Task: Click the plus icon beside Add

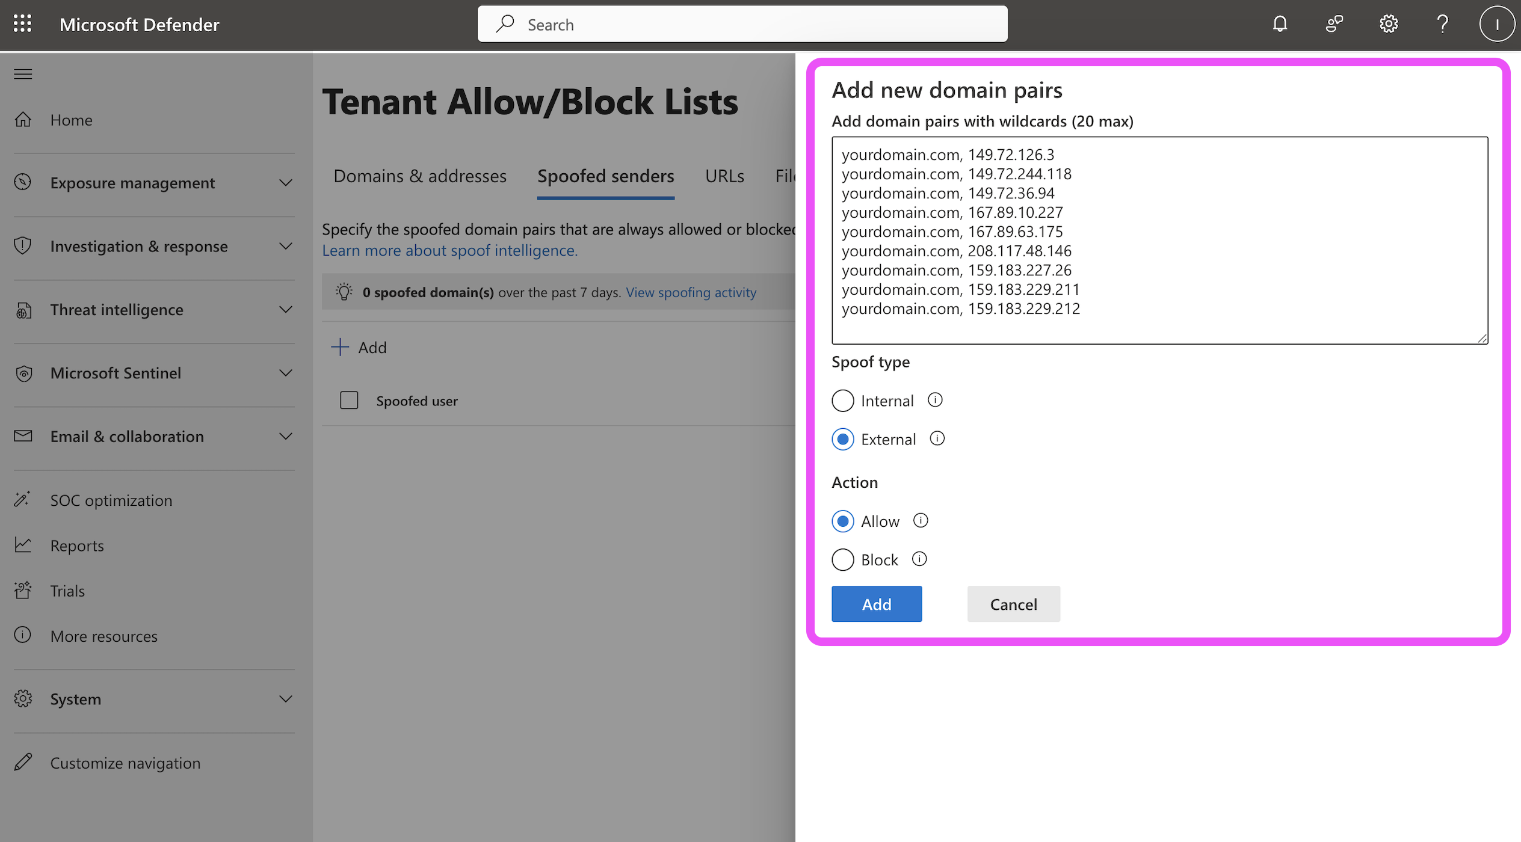Action: click(340, 347)
